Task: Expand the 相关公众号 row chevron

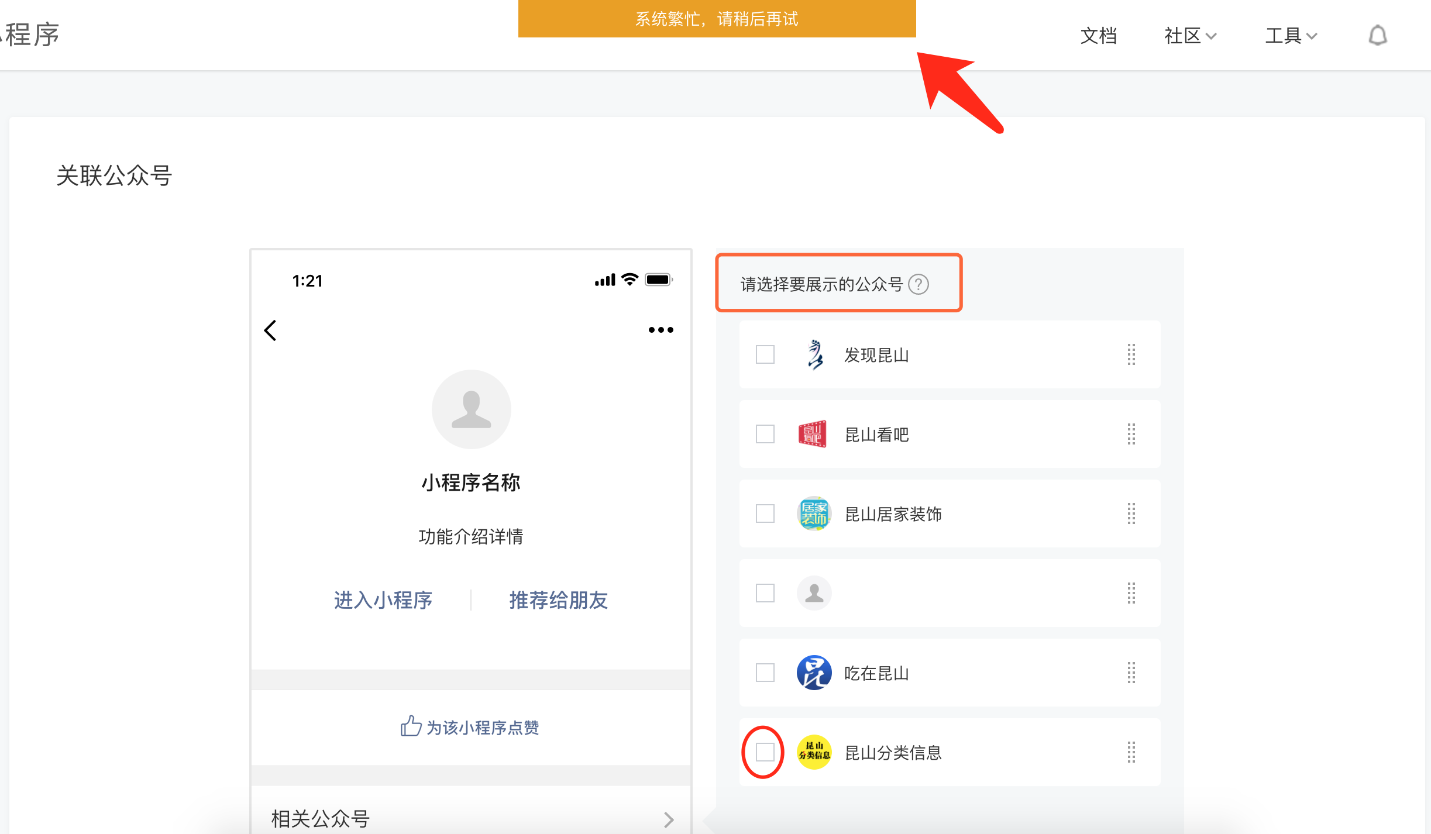Action: [669, 819]
